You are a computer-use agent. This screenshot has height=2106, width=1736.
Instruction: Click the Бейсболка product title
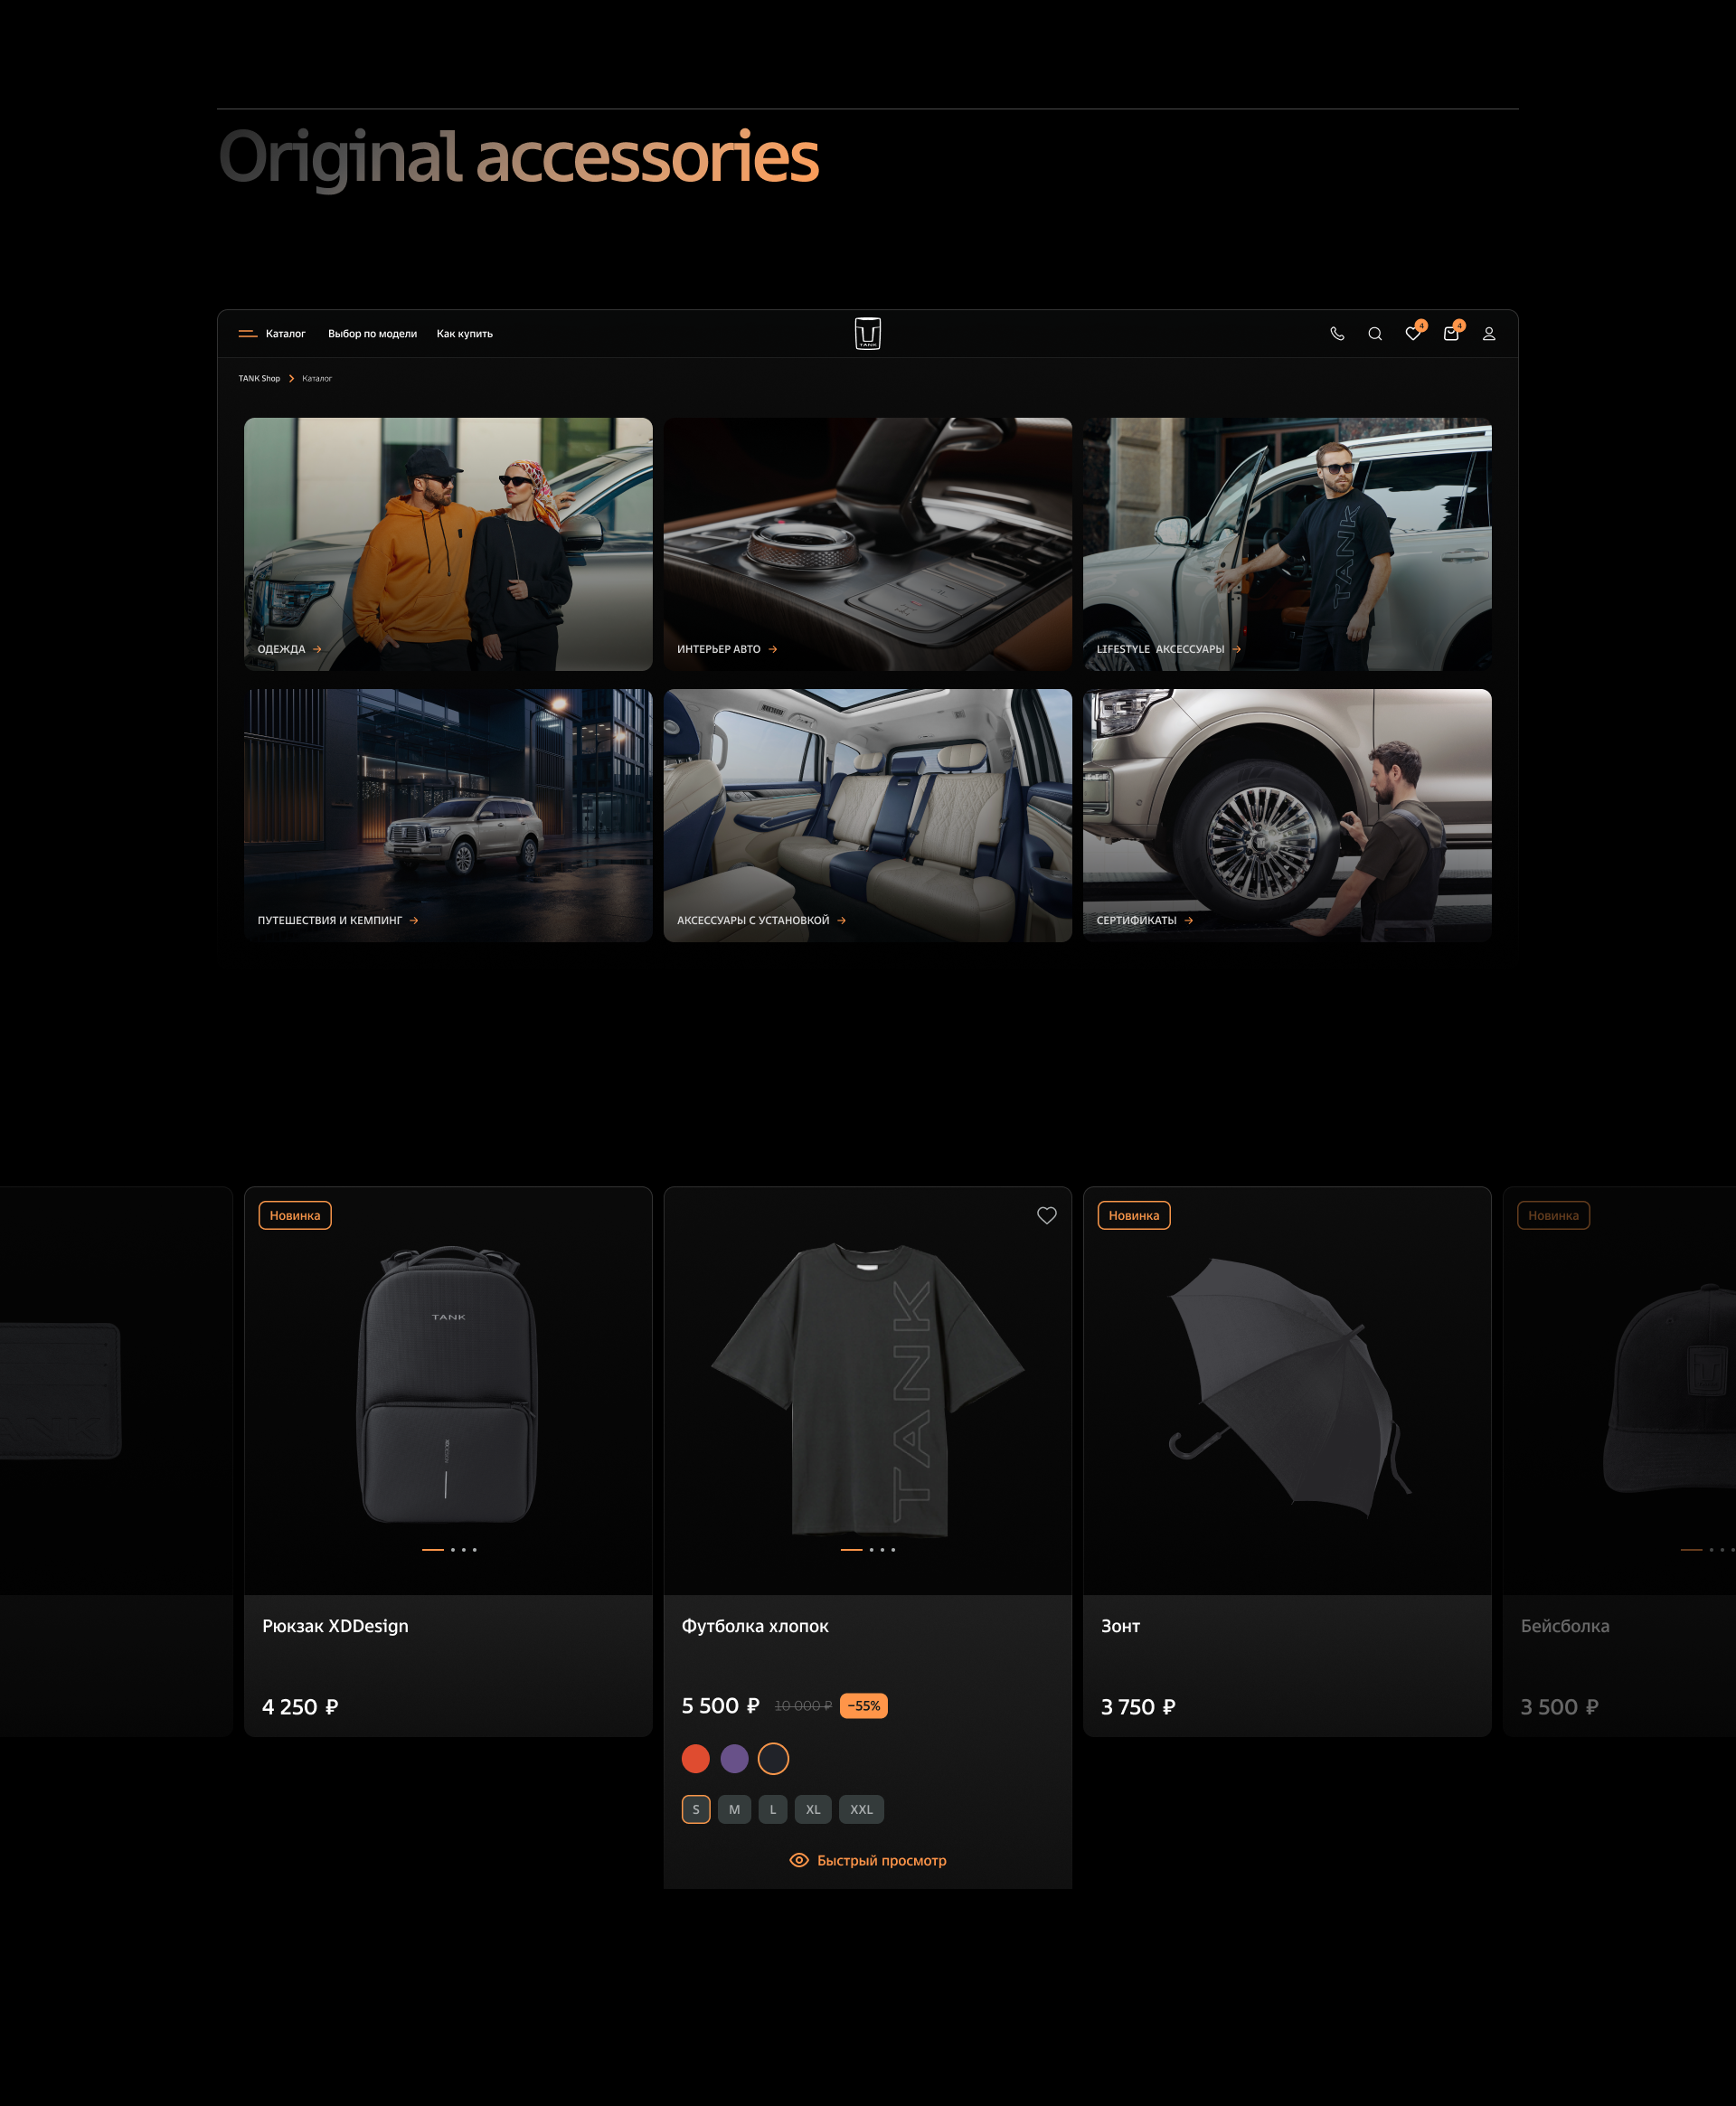pyautogui.click(x=1565, y=1626)
